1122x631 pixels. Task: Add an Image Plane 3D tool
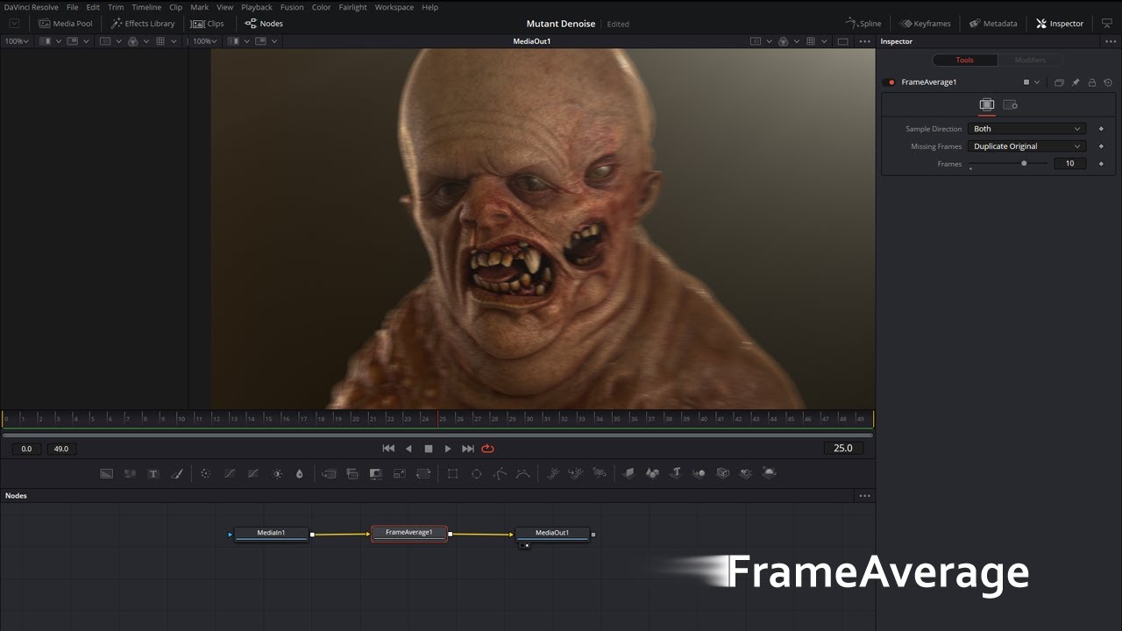628,473
